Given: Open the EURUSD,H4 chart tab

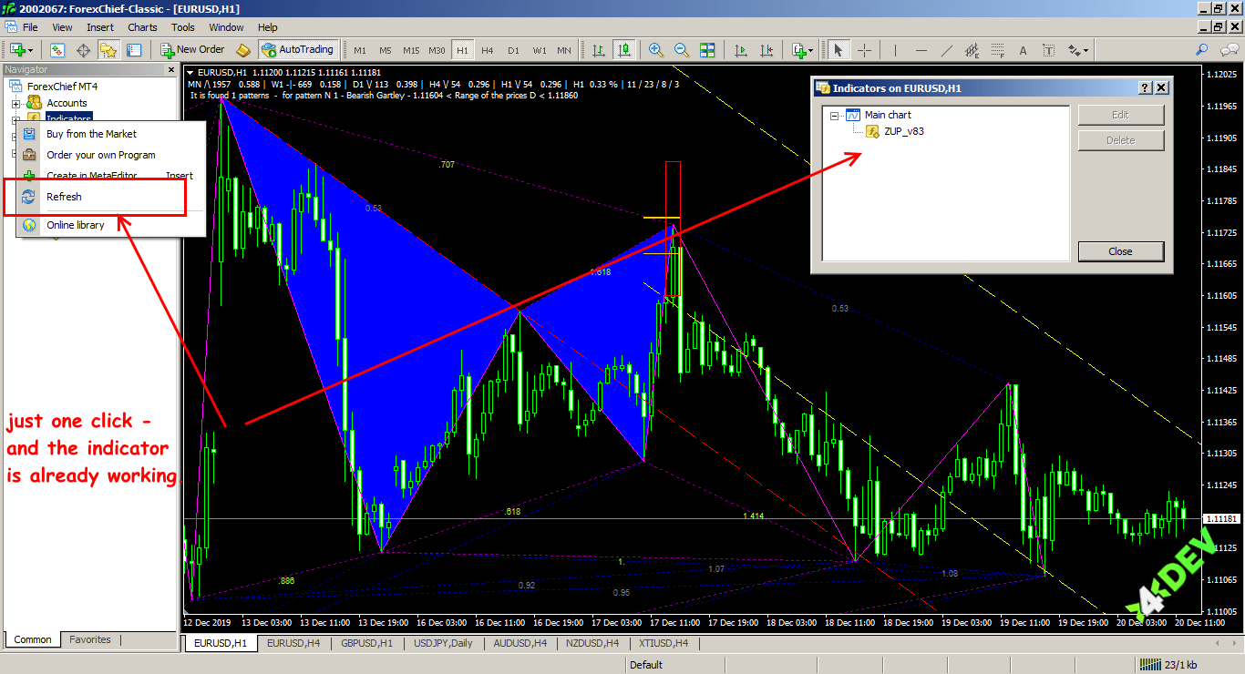Looking at the screenshot, I should [x=293, y=643].
